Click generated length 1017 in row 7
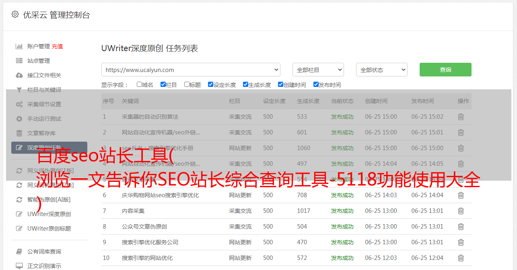This screenshot has height=270, width=517. (304, 211)
